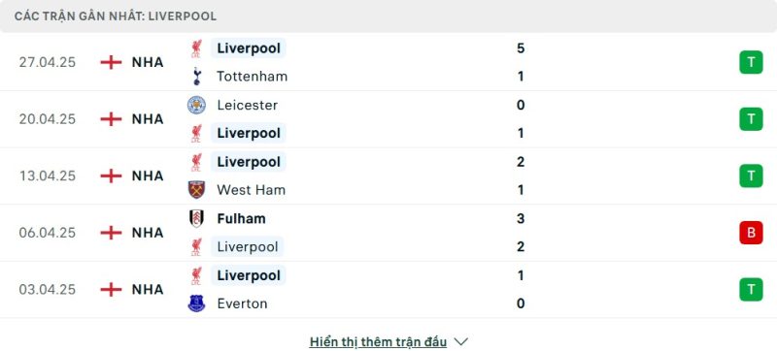
Task: Click the Tottenham club crest icon
Action: coord(197,77)
